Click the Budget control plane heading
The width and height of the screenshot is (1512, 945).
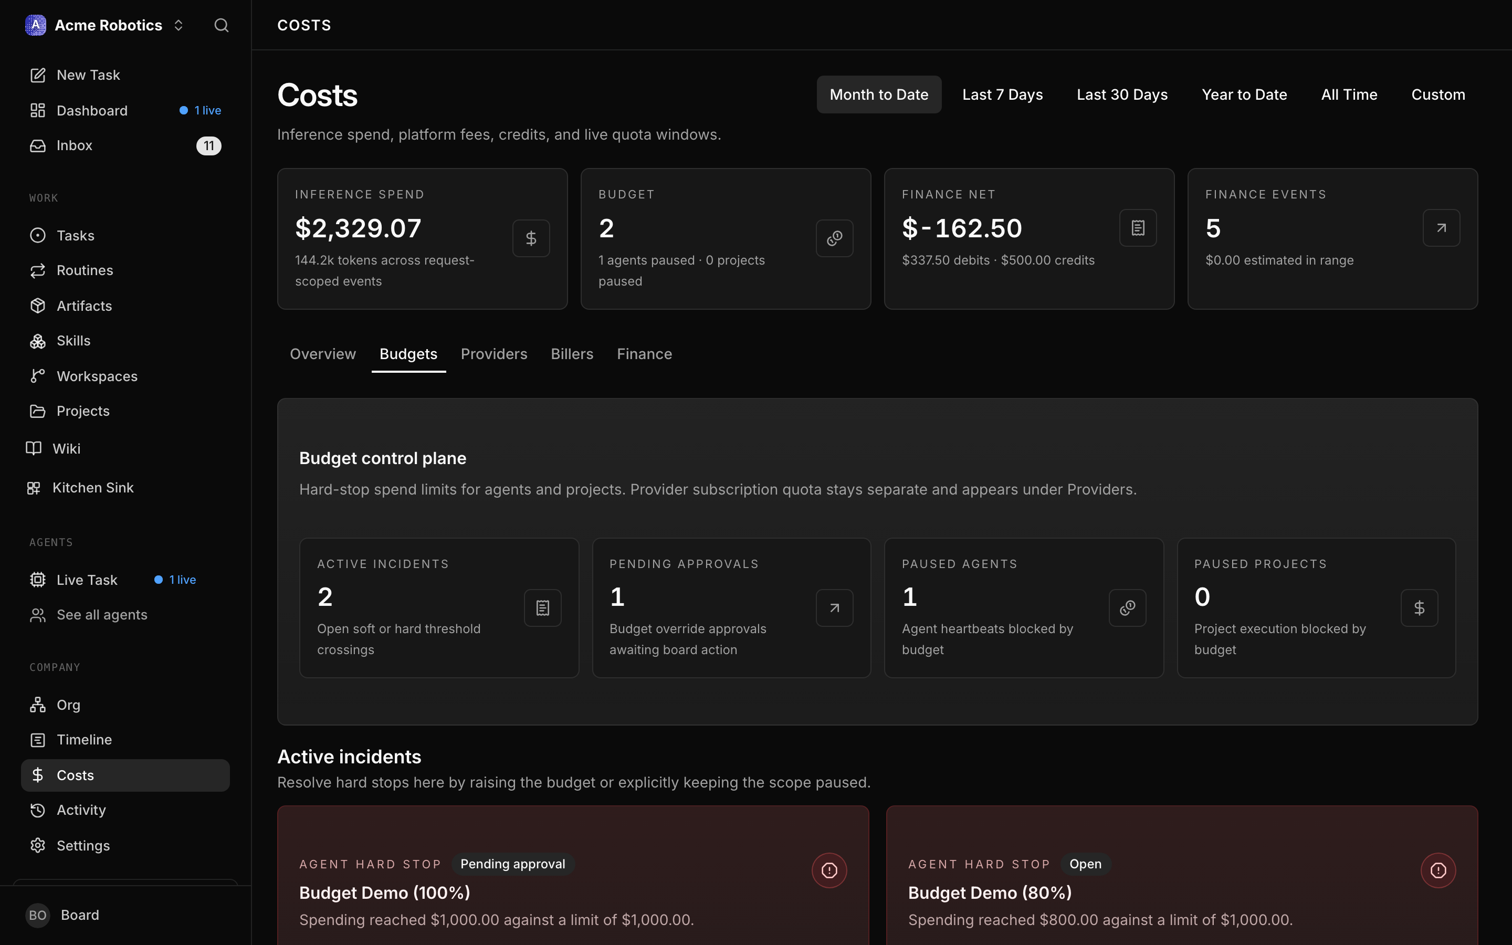[382, 458]
